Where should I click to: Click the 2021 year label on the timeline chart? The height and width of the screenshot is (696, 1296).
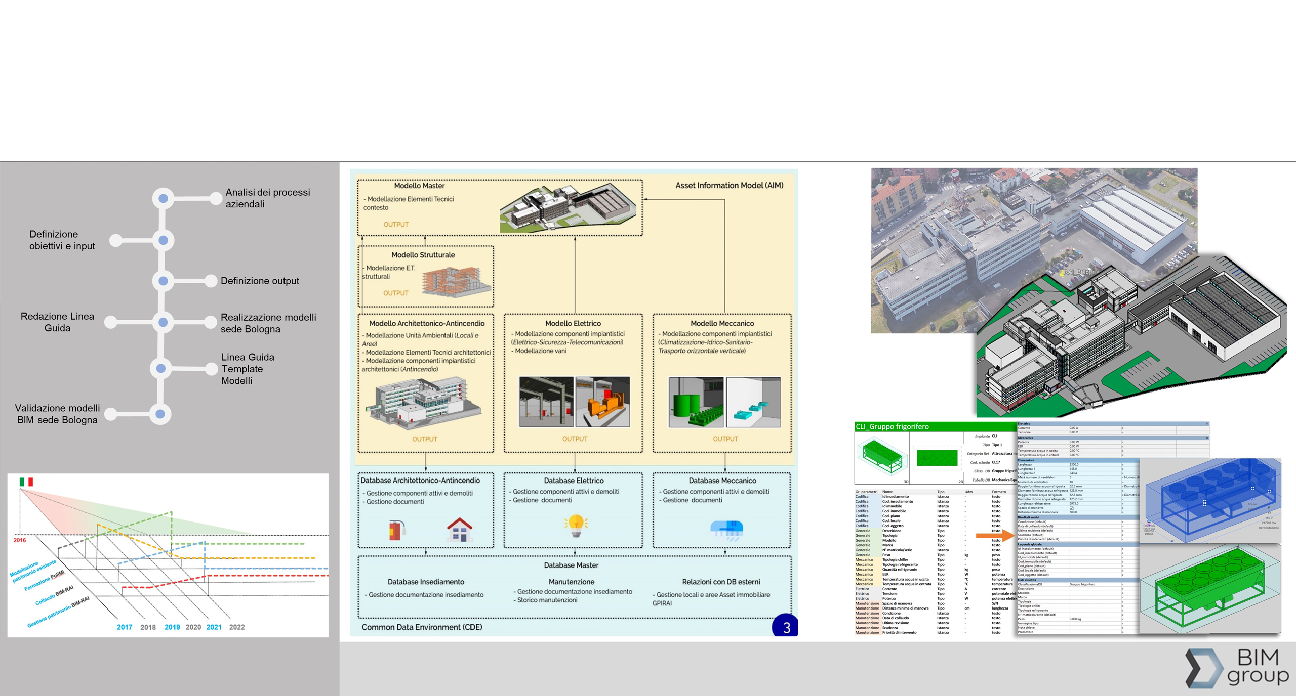click(214, 627)
